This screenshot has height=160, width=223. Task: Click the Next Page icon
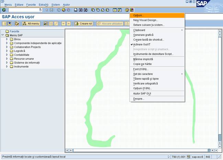click(102, 10)
